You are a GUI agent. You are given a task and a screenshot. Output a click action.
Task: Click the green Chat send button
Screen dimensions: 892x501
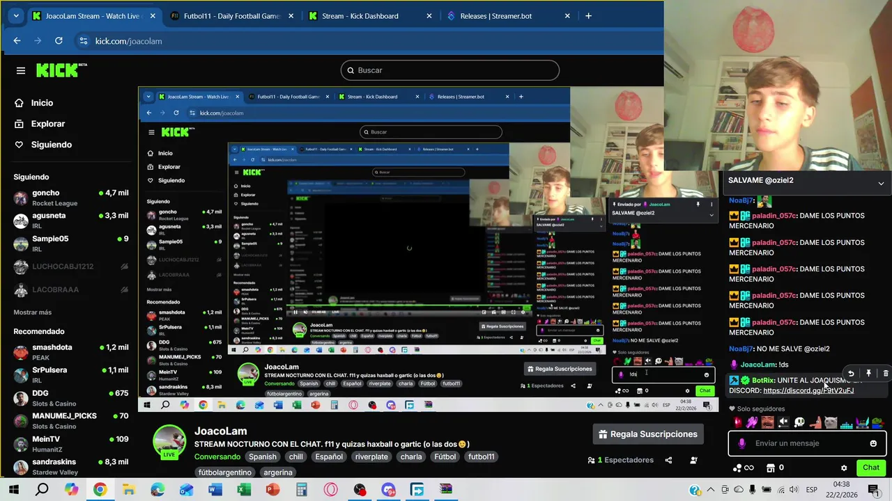click(870, 468)
